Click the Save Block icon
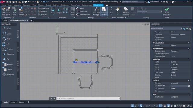This screenshot has height=108, width=193. [x=8, y=11]
